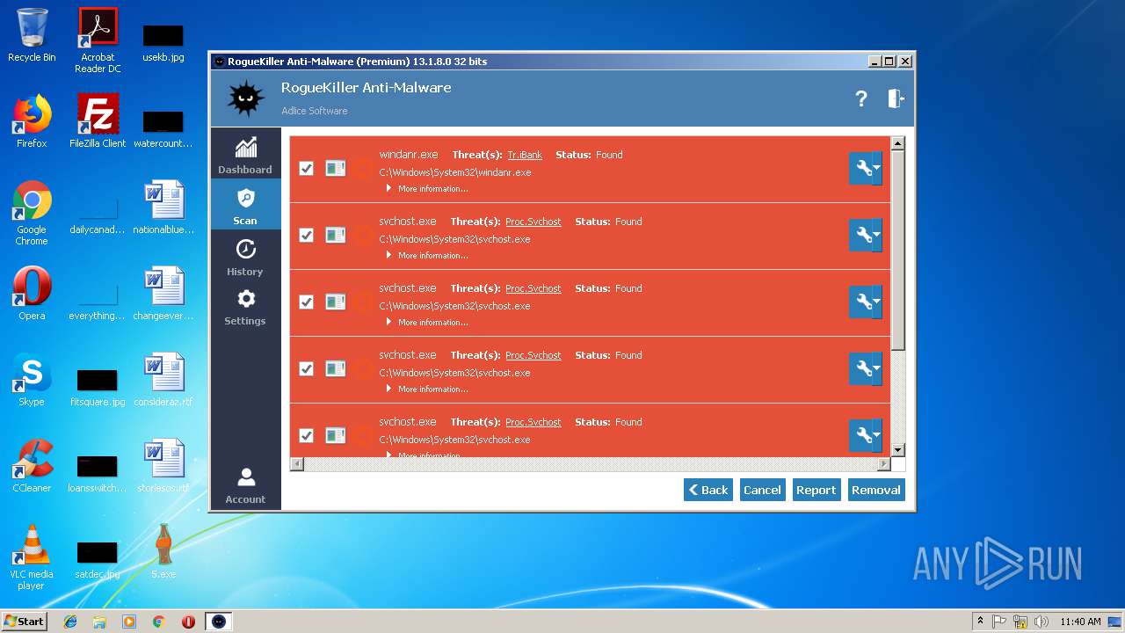
Task: Open the Account section in the sidebar
Action: 245,486
